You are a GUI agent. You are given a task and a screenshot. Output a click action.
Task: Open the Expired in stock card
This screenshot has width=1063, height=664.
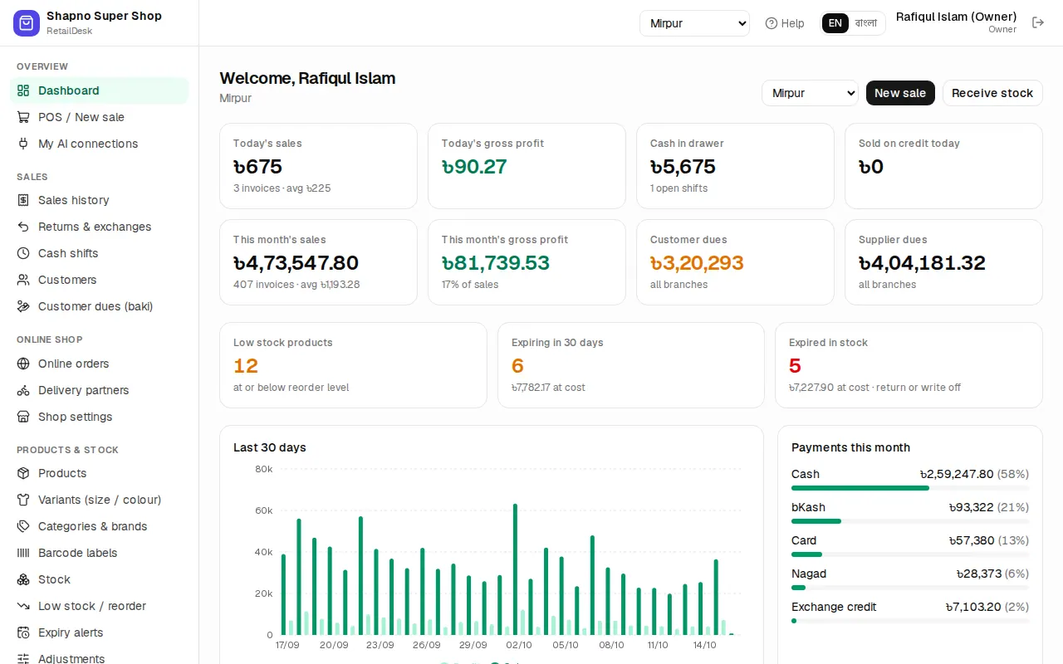point(909,365)
